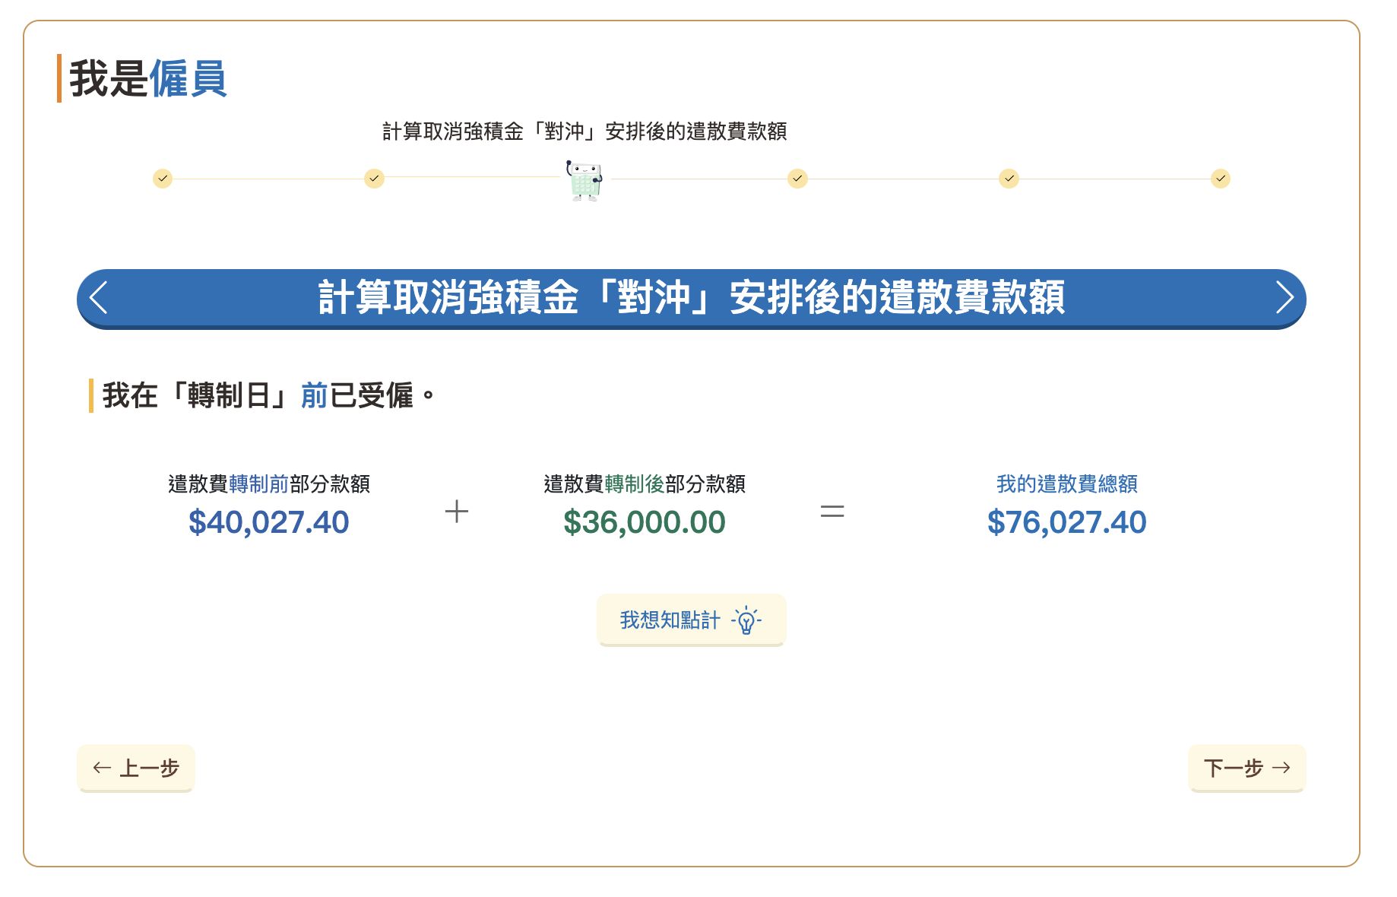Click the calculator mascot on the progress tracker
The height and width of the screenshot is (897, 1397).
tap(584, 180)
